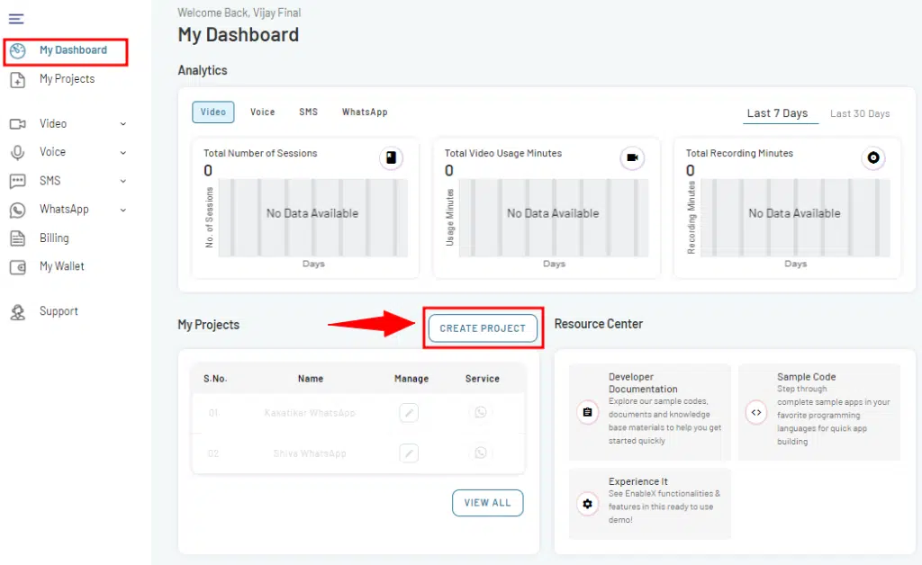Edit the Kakatiker WhatsApp project pencil icon
Viewport: 922px width, 565px height.
coord(409,412)
